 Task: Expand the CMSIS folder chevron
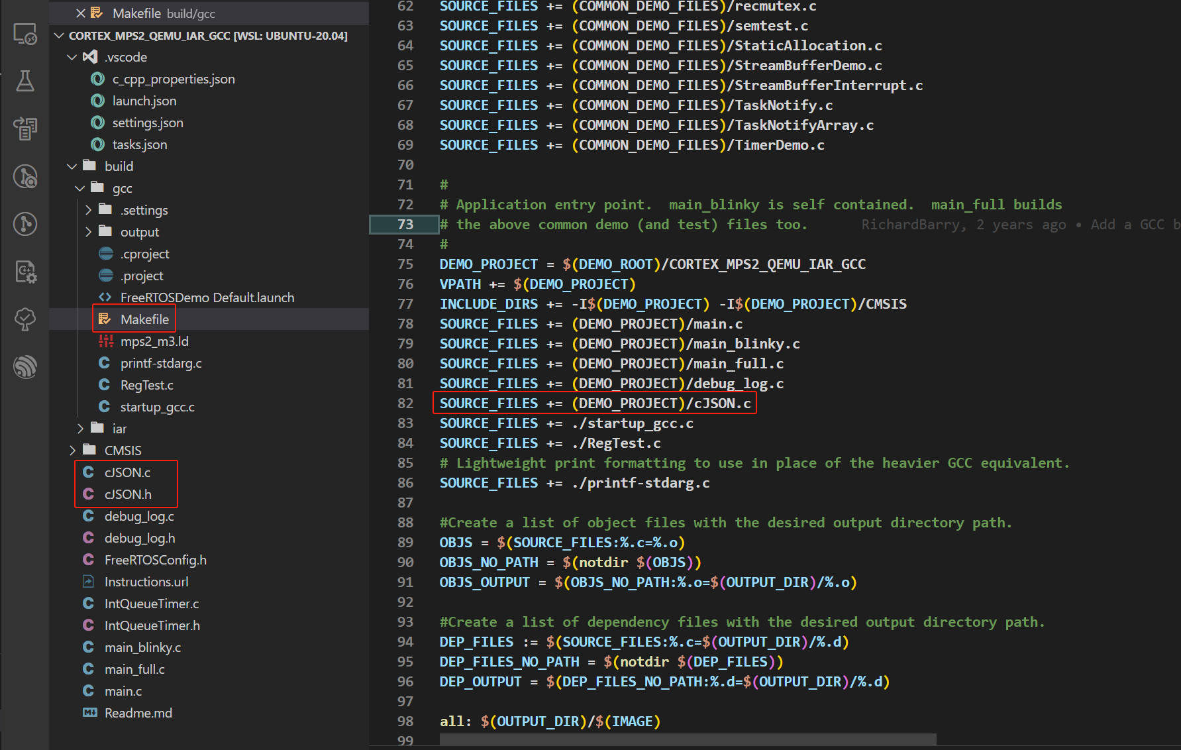(x=72, y=451)
